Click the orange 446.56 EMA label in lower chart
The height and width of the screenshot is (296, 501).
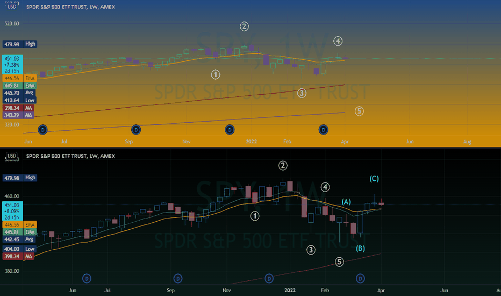(x=20, y=225)
